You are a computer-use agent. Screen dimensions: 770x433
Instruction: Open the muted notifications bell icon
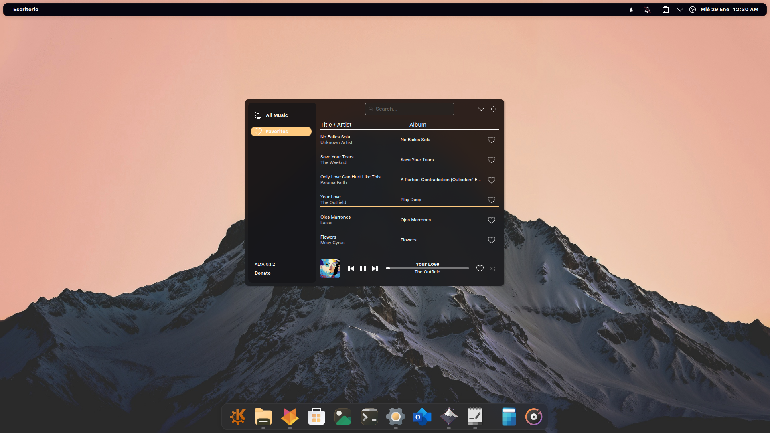(648, 10)
